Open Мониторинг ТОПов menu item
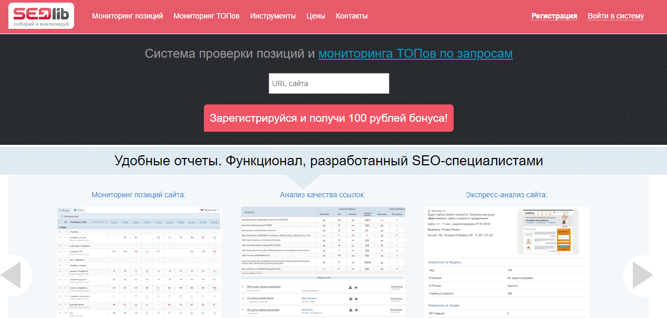The image size is (667, 318). point(206,16)
